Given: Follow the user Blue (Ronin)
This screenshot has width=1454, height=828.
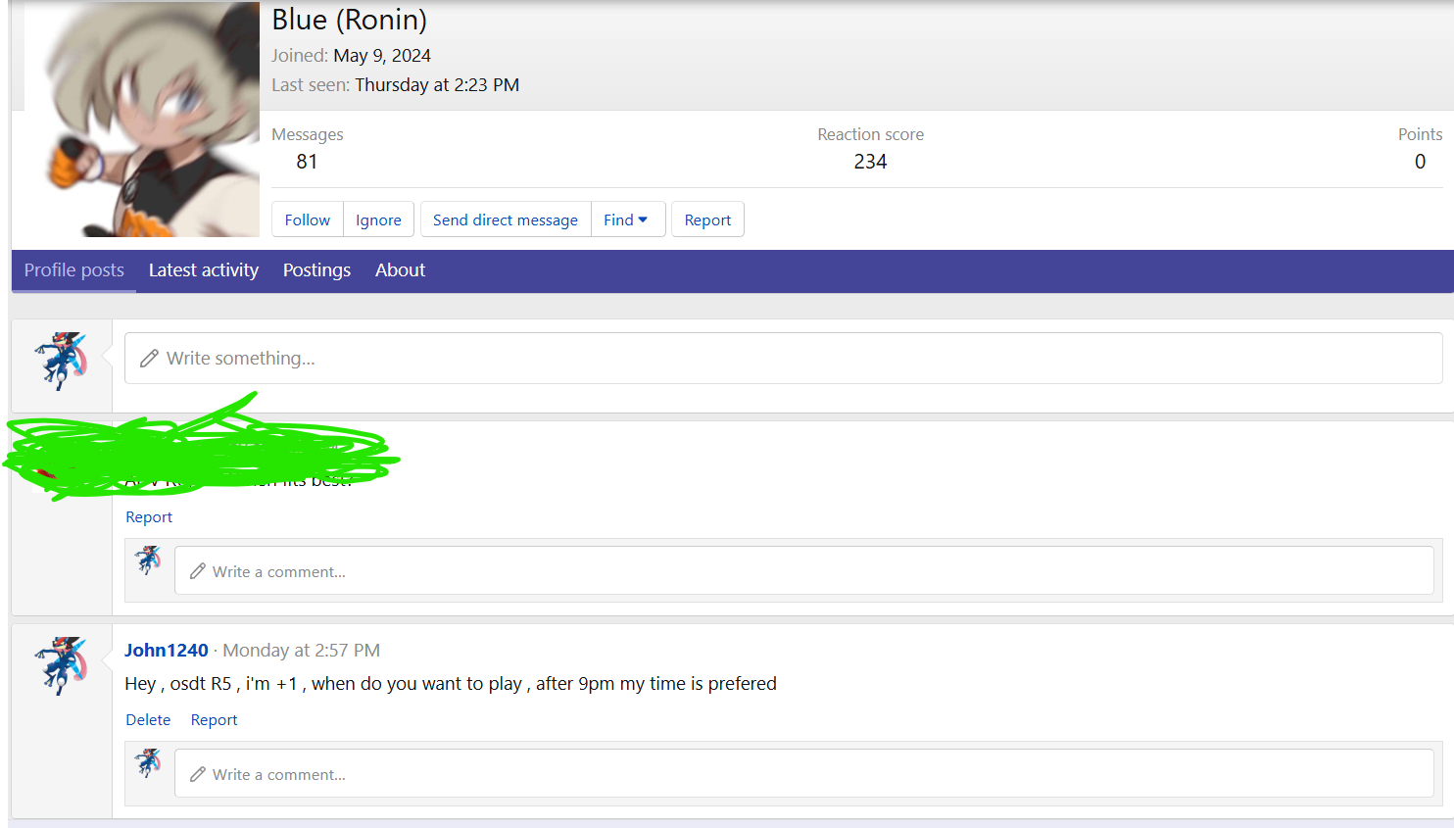Looking at the screenshot, I should (308, 219).
